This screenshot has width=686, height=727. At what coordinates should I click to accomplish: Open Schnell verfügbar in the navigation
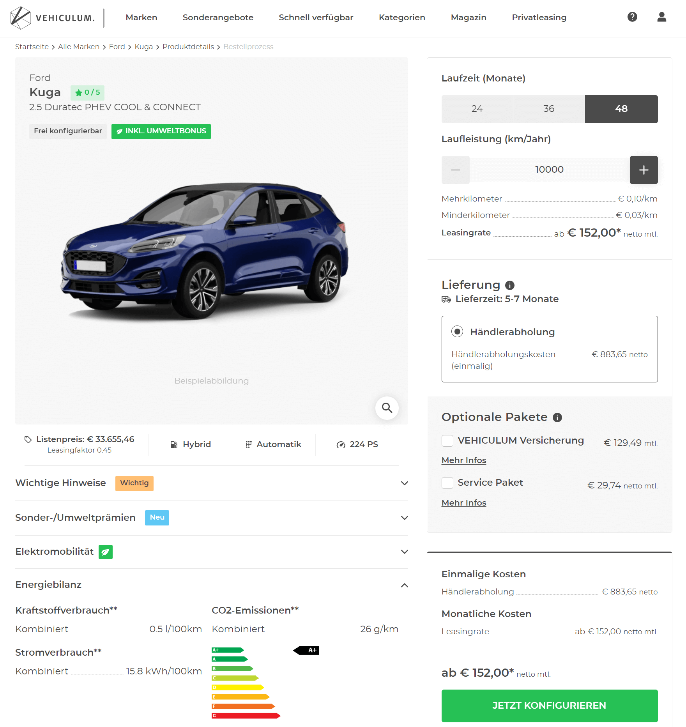(x=316, y=18)
